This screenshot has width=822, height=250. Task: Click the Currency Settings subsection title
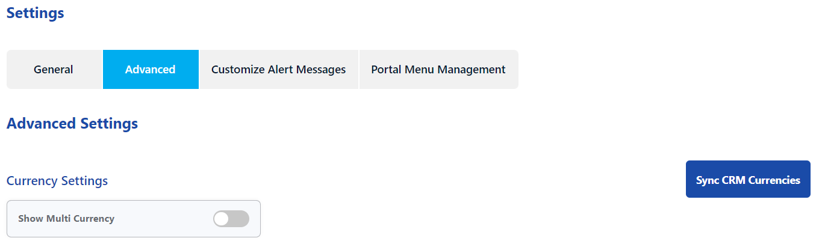pyautogui.click(x=57, y=180)
